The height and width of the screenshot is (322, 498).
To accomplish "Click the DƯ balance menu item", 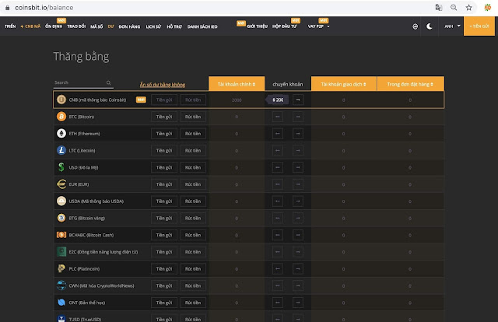I will coord(110,26).
